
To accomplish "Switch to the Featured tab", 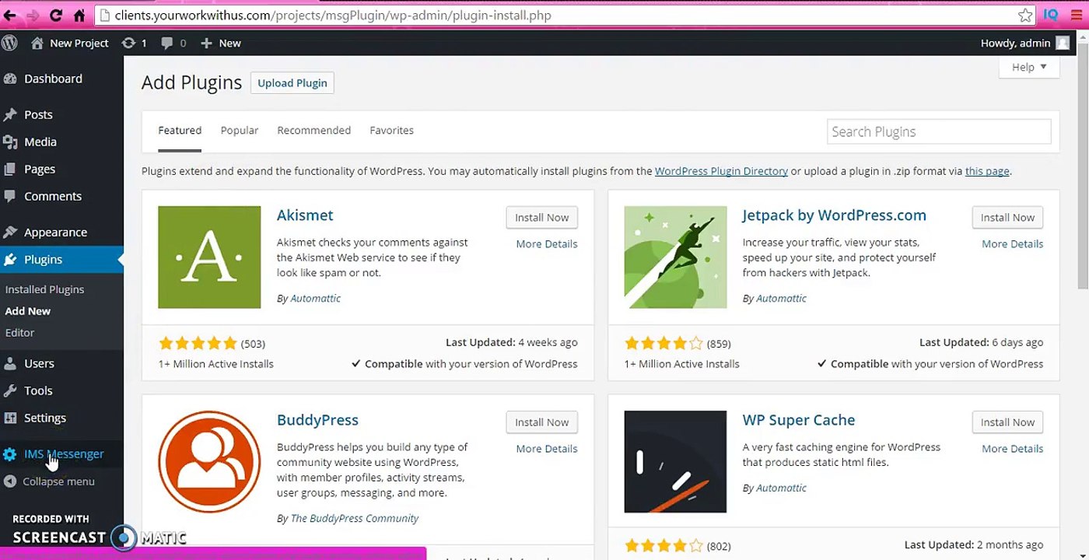I will coord(180,131).
